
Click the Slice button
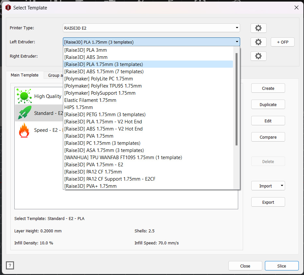[x=282, y=266]
